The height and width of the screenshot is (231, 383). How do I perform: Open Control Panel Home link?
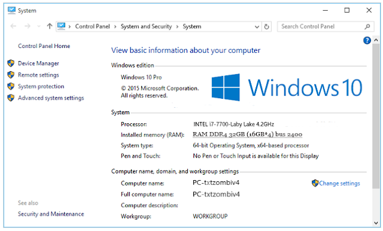(x=44, y=46)
